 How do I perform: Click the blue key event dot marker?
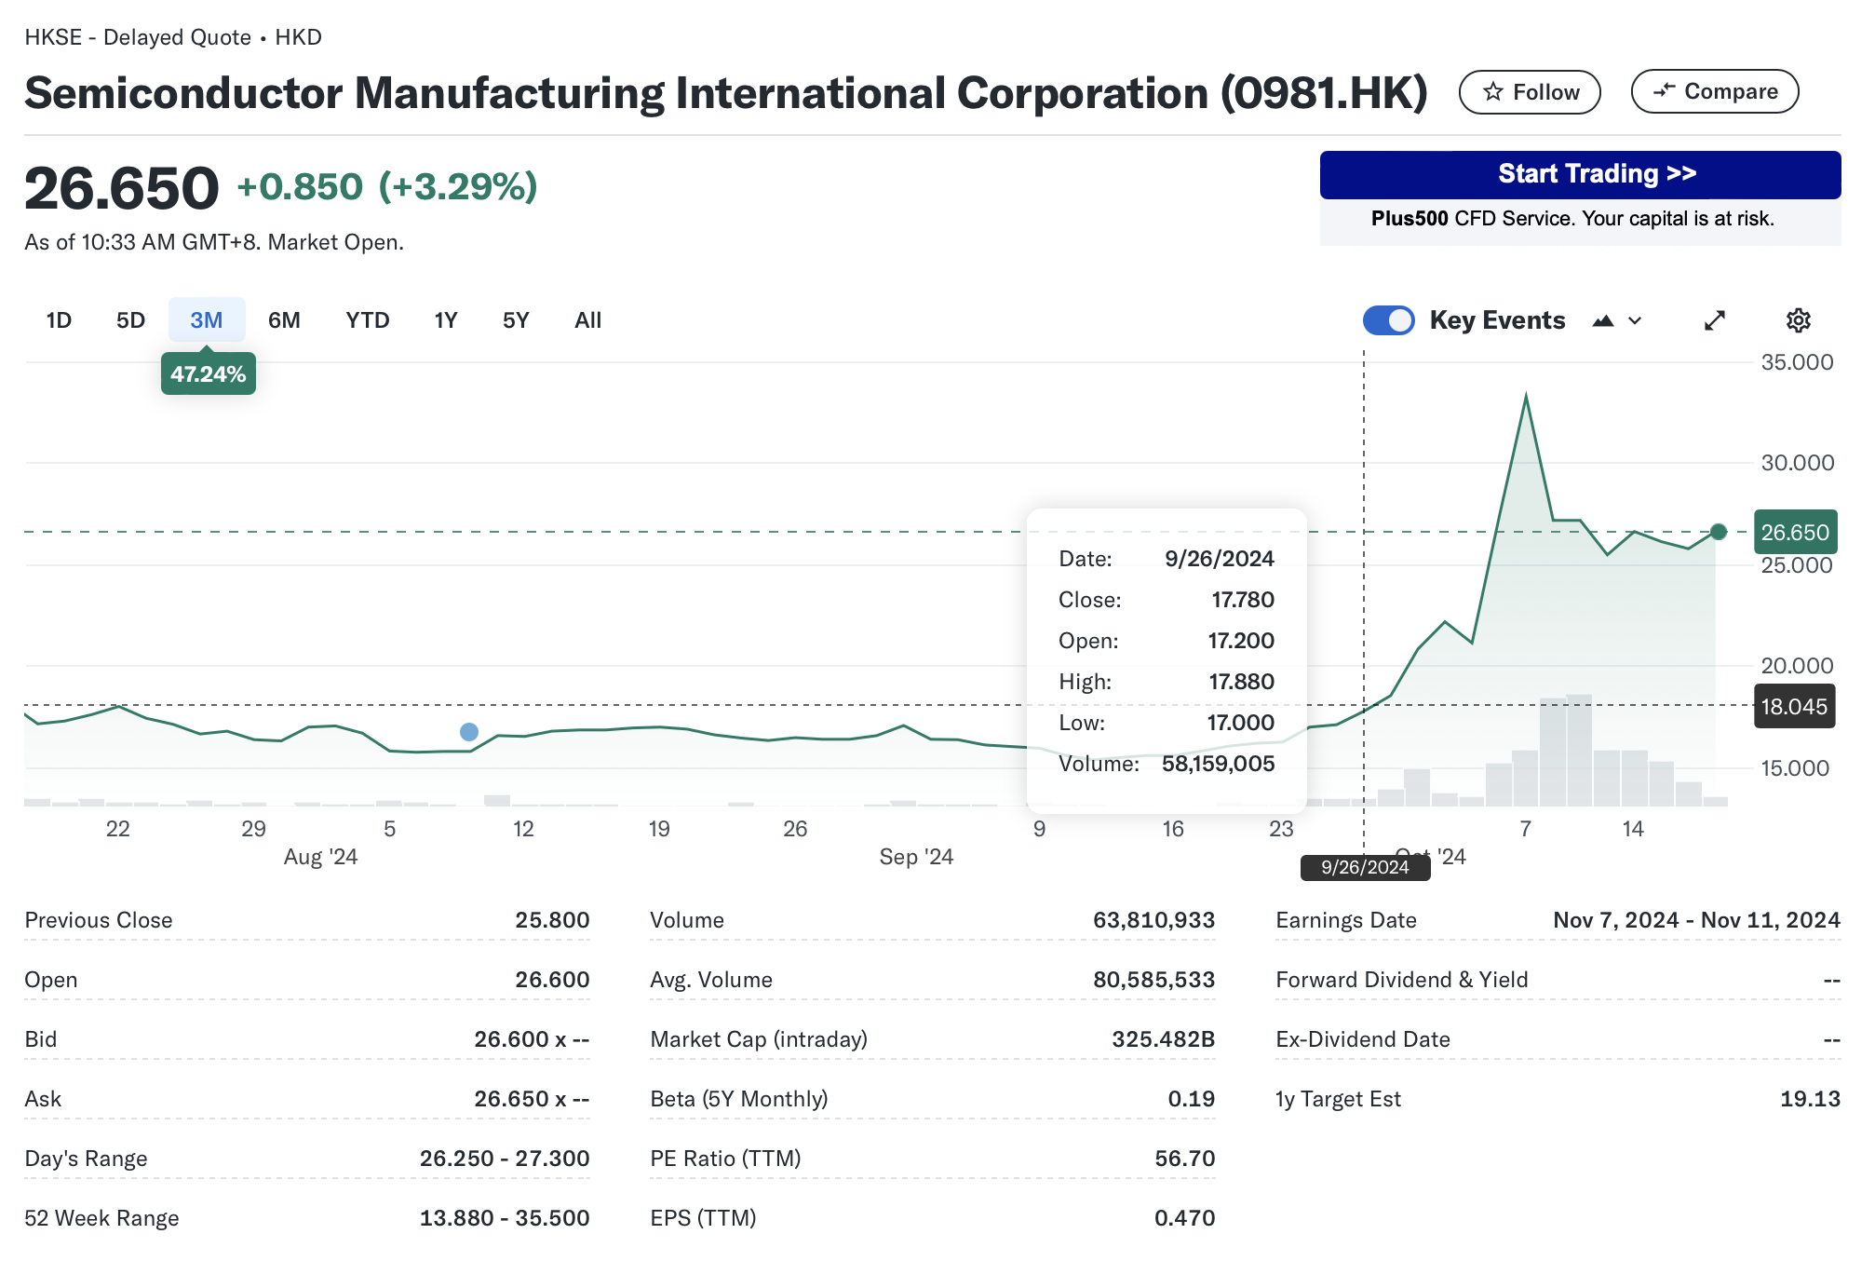coord(469,732)
